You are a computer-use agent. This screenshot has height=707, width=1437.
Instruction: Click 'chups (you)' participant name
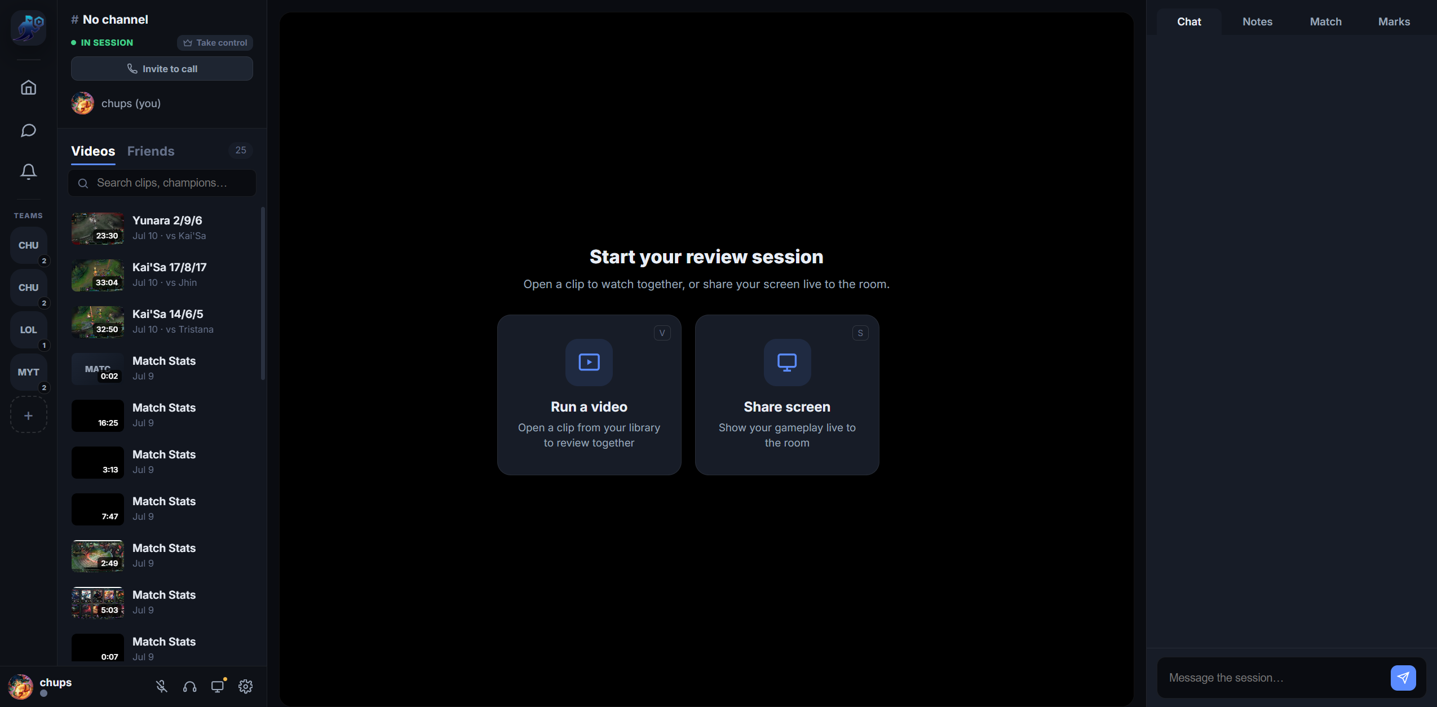(131, 103)
